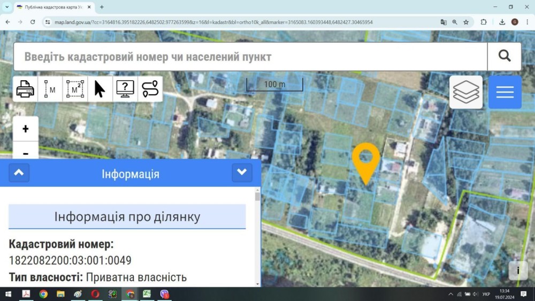The height and width of the screenshot is (301, 535).
Task: Open Excel from the taskbar
Action: [147, 294]
